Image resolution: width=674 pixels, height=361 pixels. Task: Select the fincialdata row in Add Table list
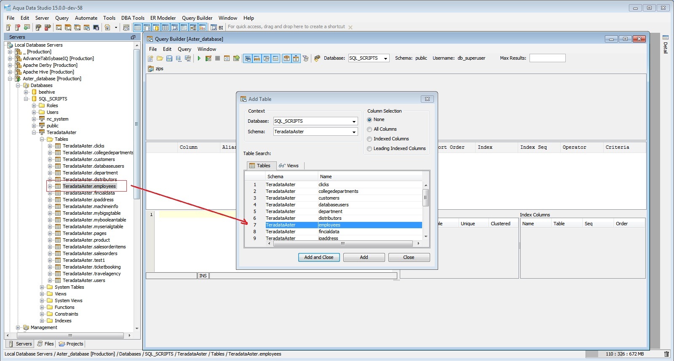tap(333, 232)
